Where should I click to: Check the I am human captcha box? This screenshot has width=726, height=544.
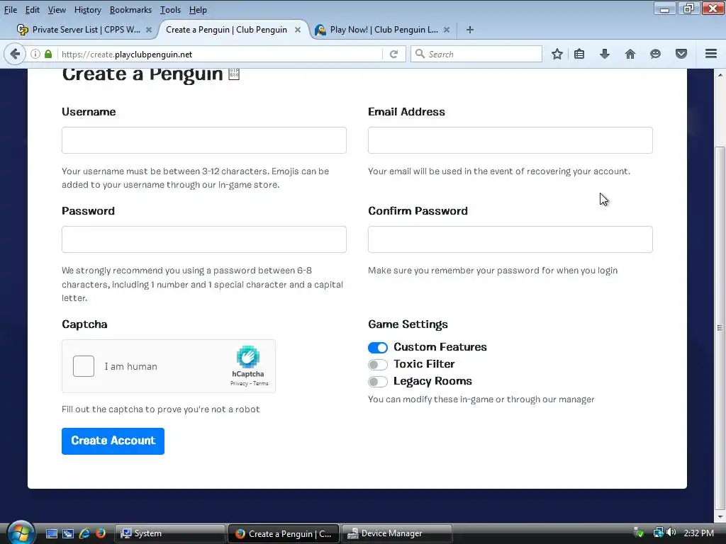tap(84, 366)
